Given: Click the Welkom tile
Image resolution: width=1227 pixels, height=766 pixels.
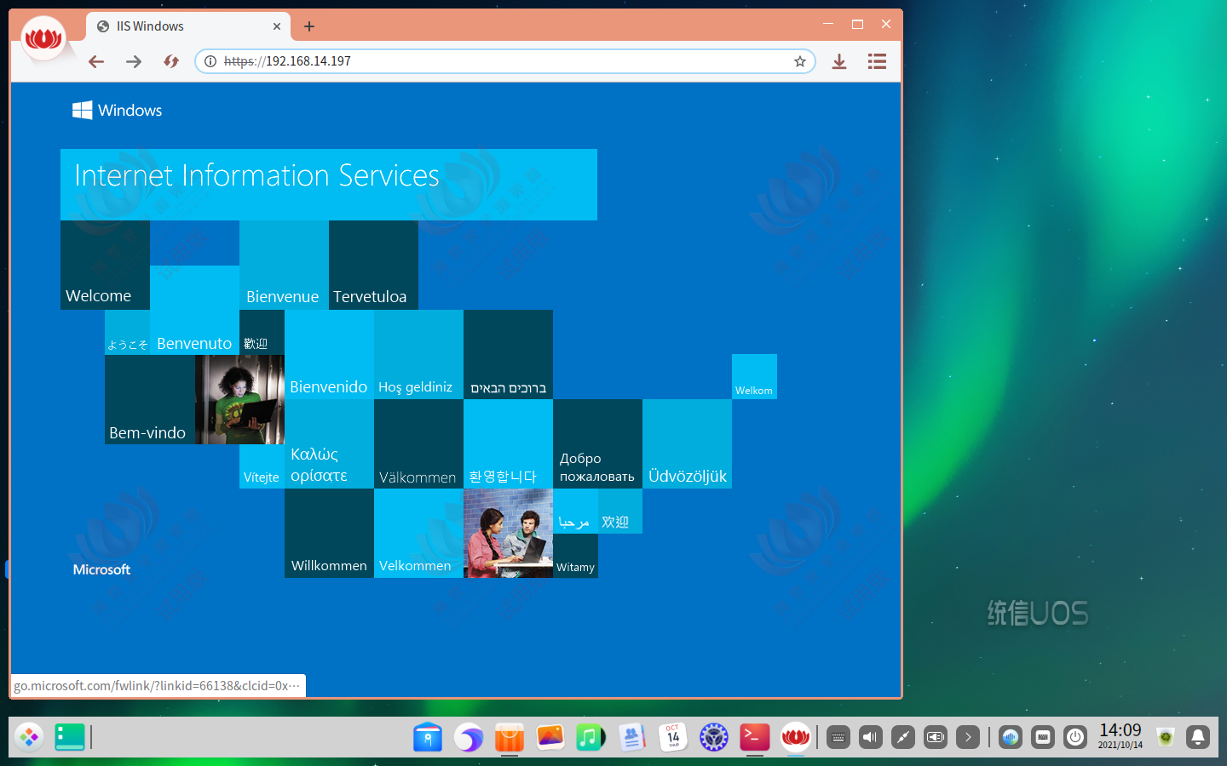Looking at the screenshot, I should [754, 376].
